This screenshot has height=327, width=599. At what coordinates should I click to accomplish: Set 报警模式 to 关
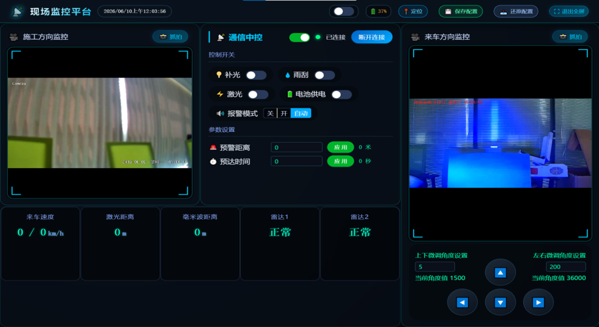(270, 113)
